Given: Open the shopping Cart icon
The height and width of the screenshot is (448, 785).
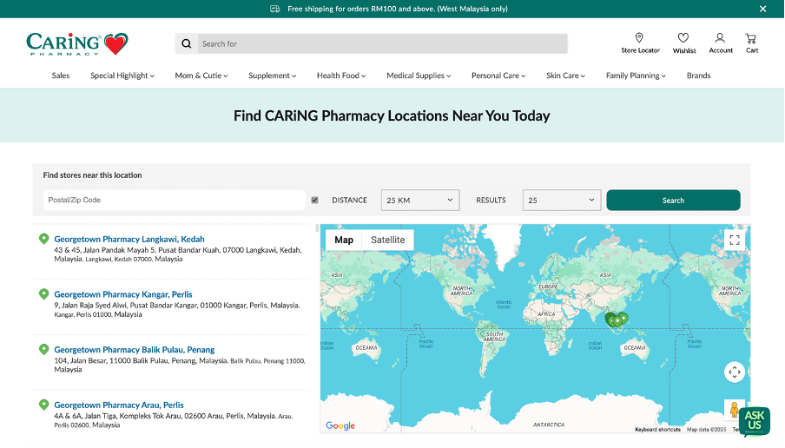Looking at the screenshot, I should (751, 38).
